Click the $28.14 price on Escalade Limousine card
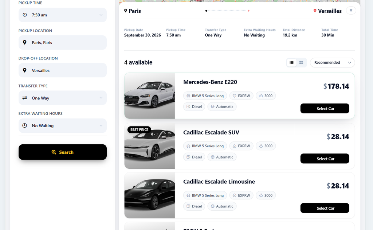 click(x=338, y=186)
